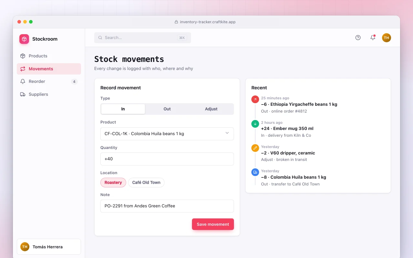413x258 pixels.
Task: Open the TH avatar in top bar
Action: point(387,38)
